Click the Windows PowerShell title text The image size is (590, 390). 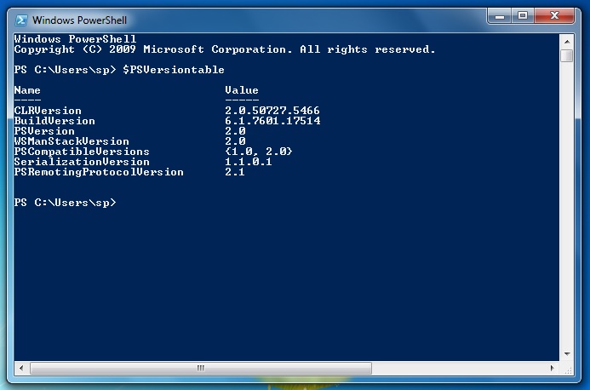click(x=79, y=20)
